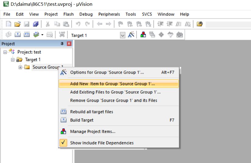Open Options for Target wand icon

[131, 35]
